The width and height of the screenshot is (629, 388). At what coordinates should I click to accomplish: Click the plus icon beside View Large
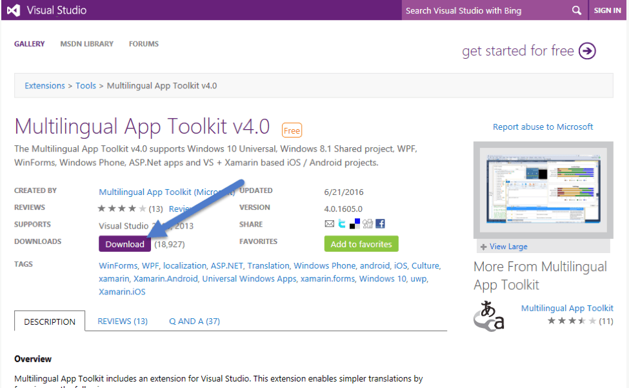coord(483,247)
